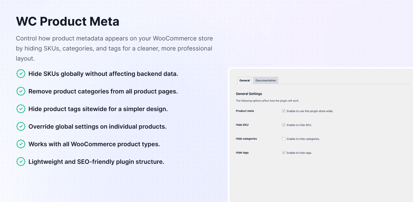This screenshot has height=202, width=413.
Task: Select the General tab
Action: click(245, 80)
